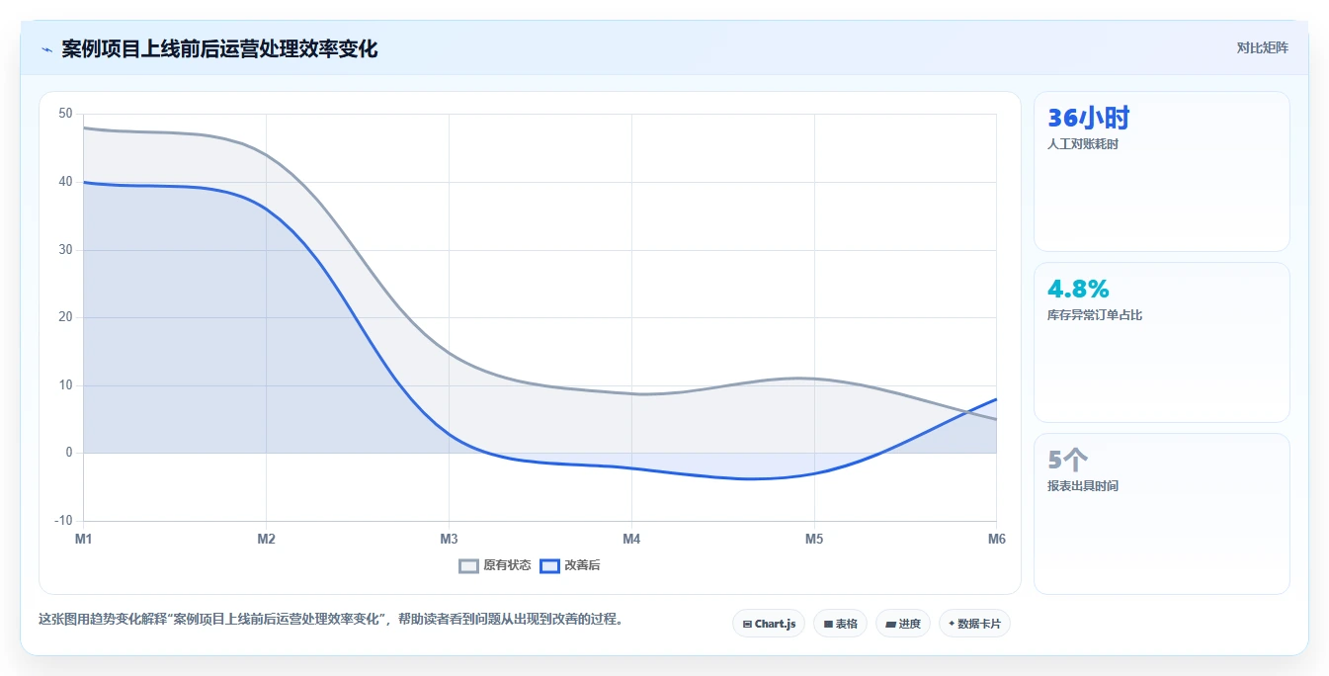Click the M4 axis label
This screenshot has height=676, width=1329.
[x=631, y=539]
